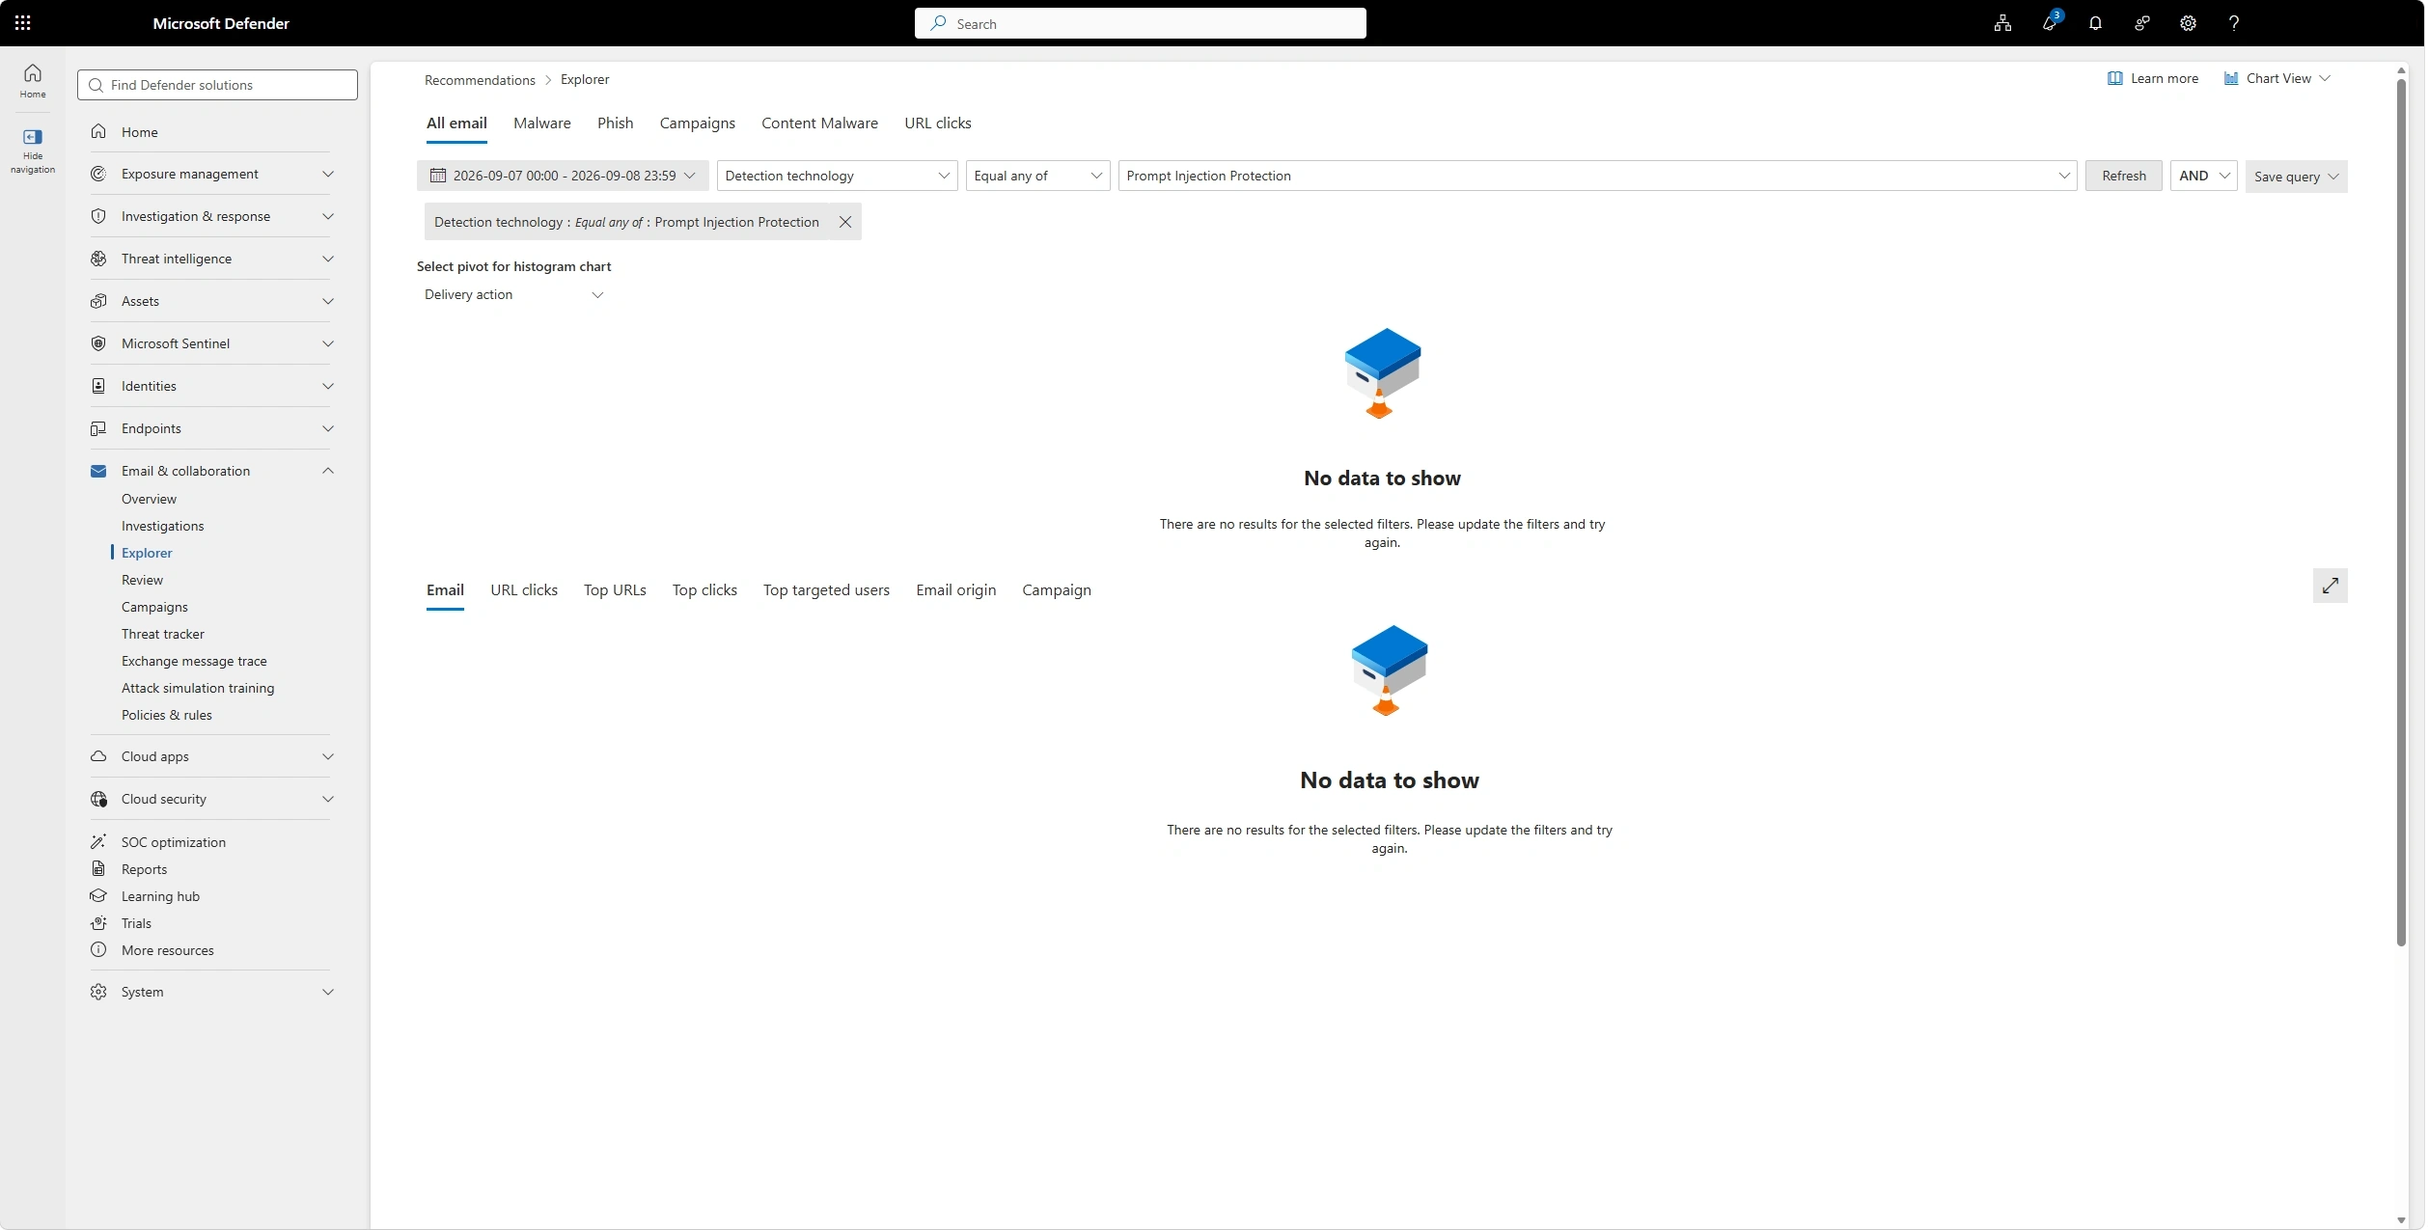Open the app launcher waffle icon
Viewport: 2428px width, 1230px height.
click(x=23, y=23)
